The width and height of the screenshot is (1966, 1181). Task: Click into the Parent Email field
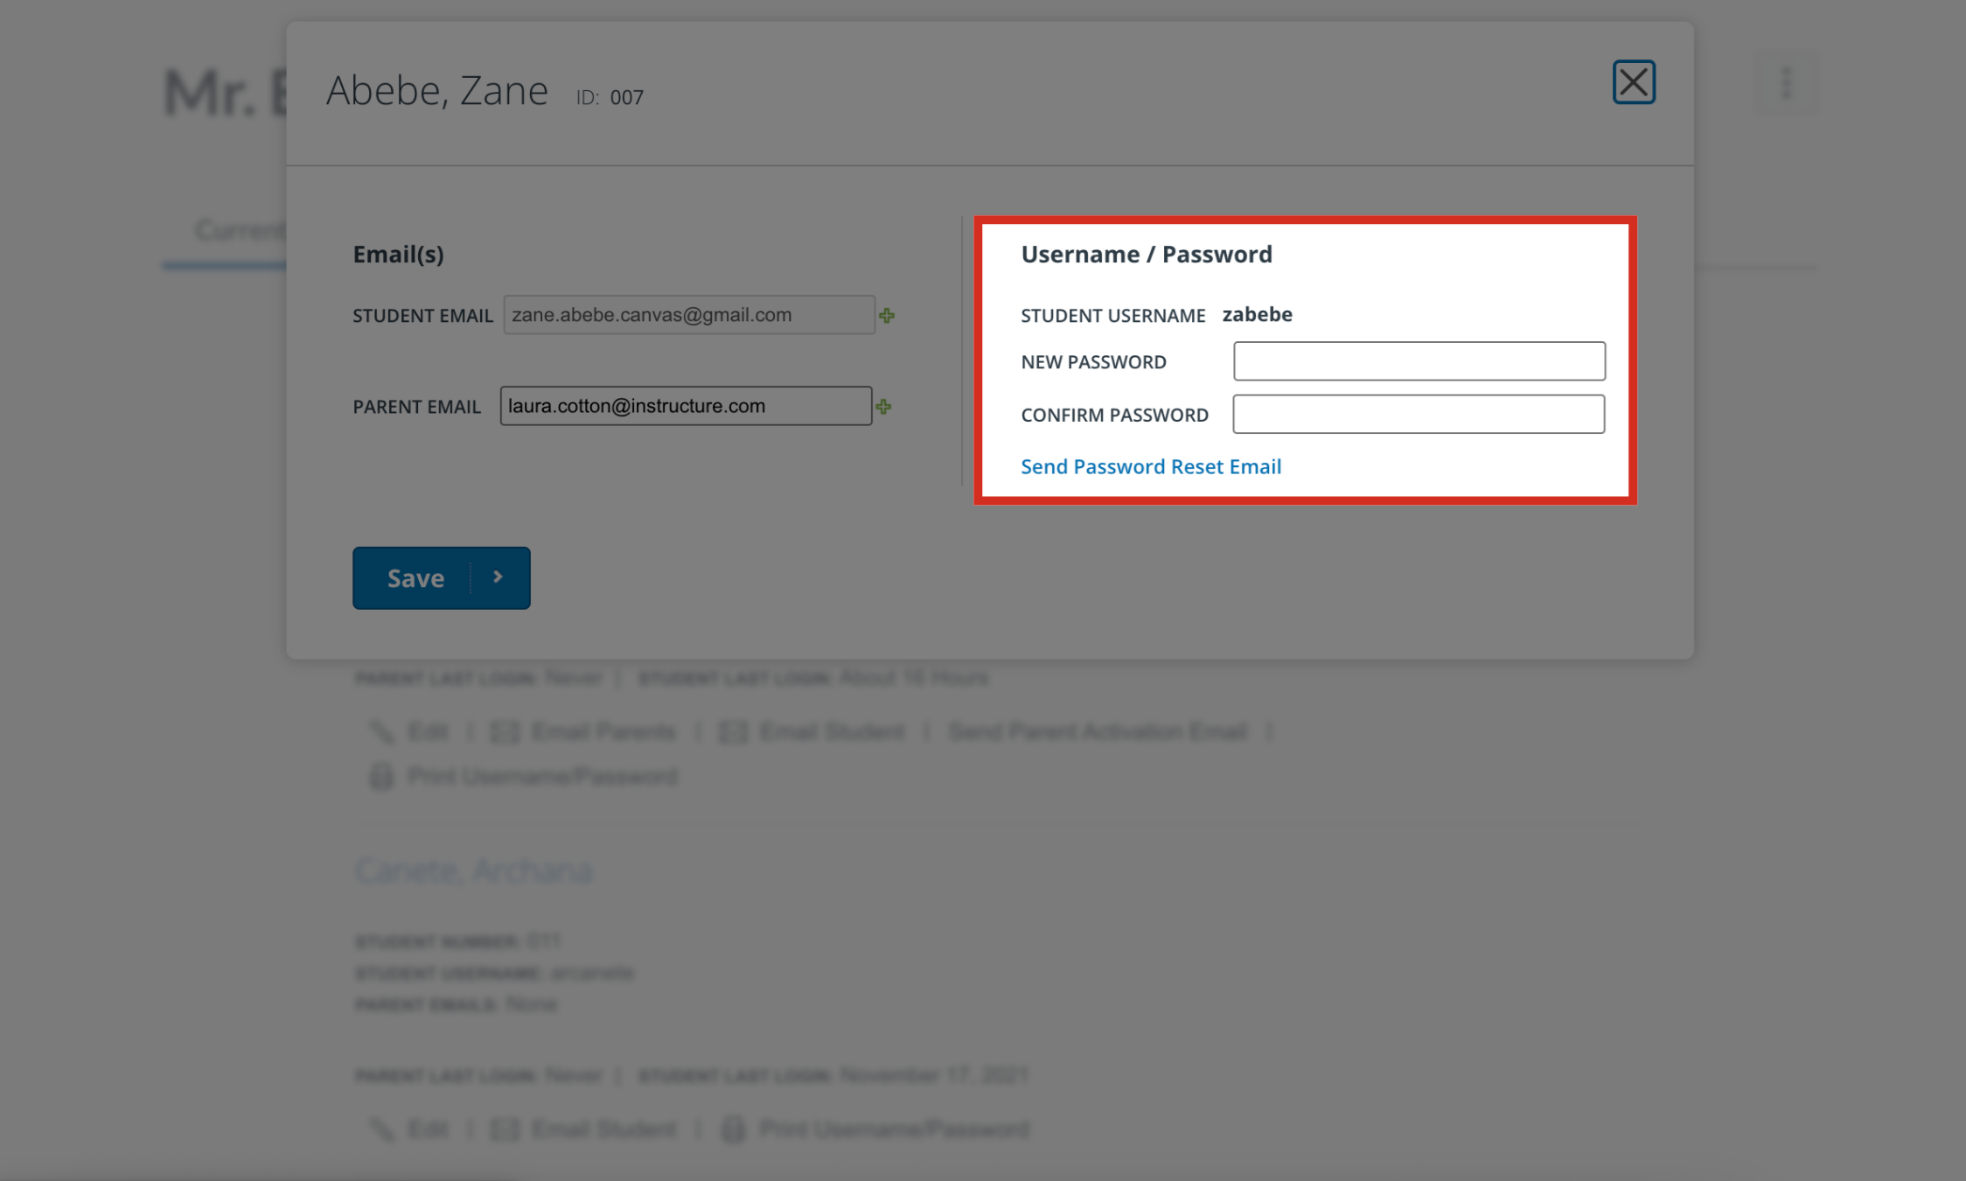click(685, 406)
